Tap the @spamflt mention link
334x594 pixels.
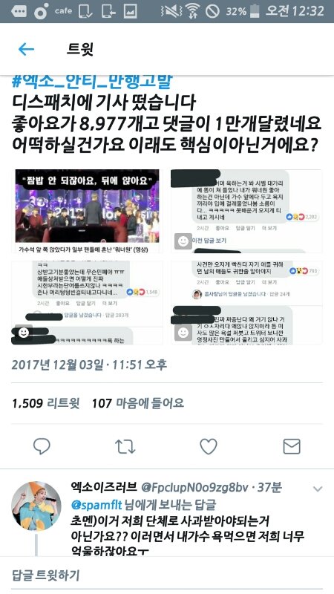tap(96, 505)
